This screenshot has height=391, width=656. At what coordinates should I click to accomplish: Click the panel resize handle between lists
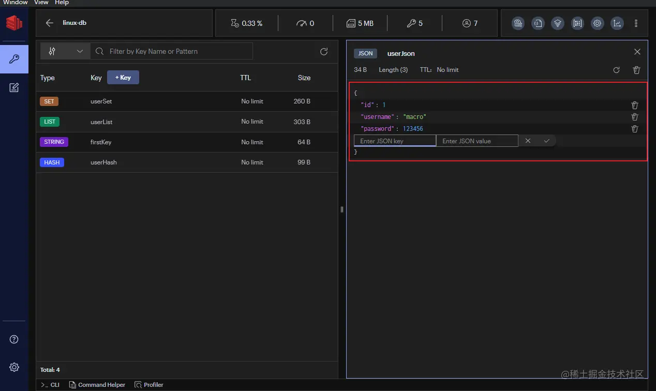tap(342, 209)
